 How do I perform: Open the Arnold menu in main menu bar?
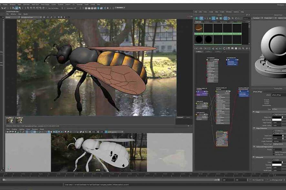93,5
